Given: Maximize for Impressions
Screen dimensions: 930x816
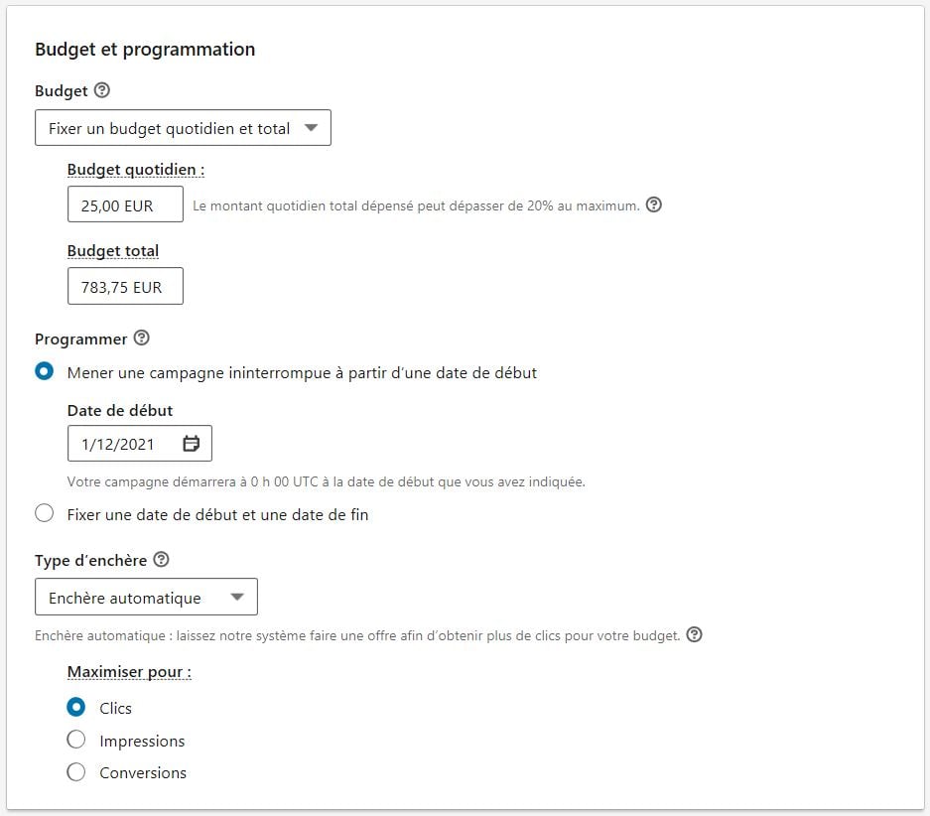Looking at the screenshot, I should point(76,740).
